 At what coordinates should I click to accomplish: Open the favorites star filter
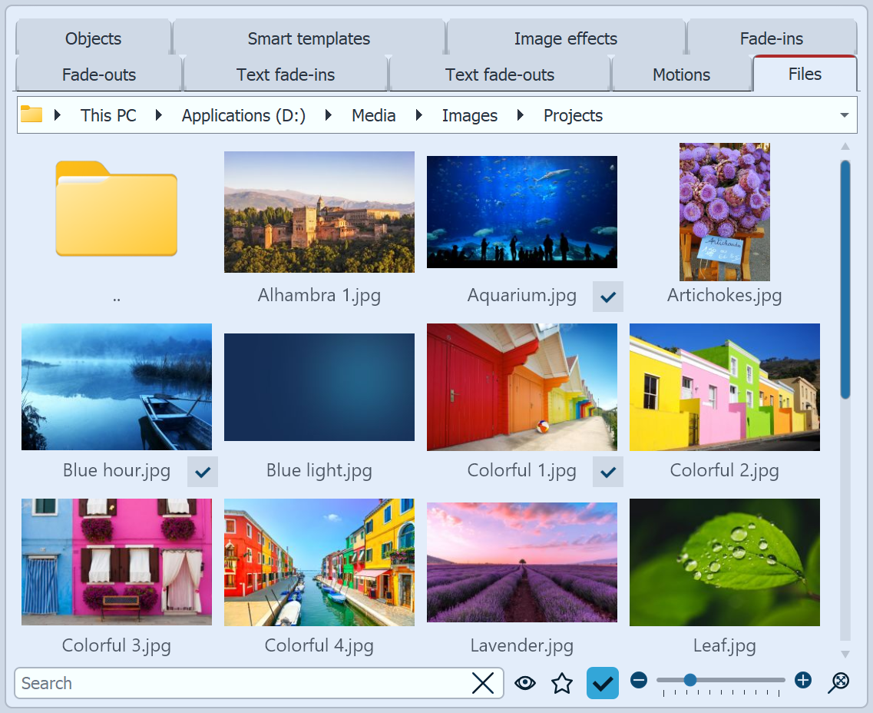[562, 682]
